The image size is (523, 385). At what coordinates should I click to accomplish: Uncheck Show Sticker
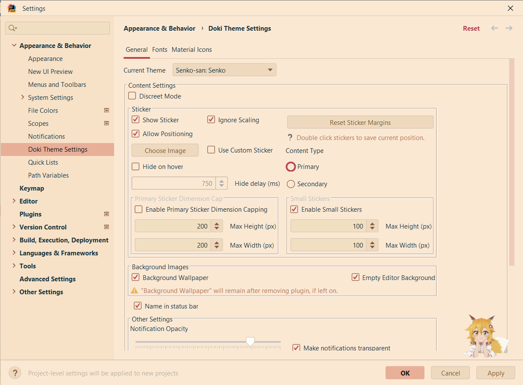point(135,120)
